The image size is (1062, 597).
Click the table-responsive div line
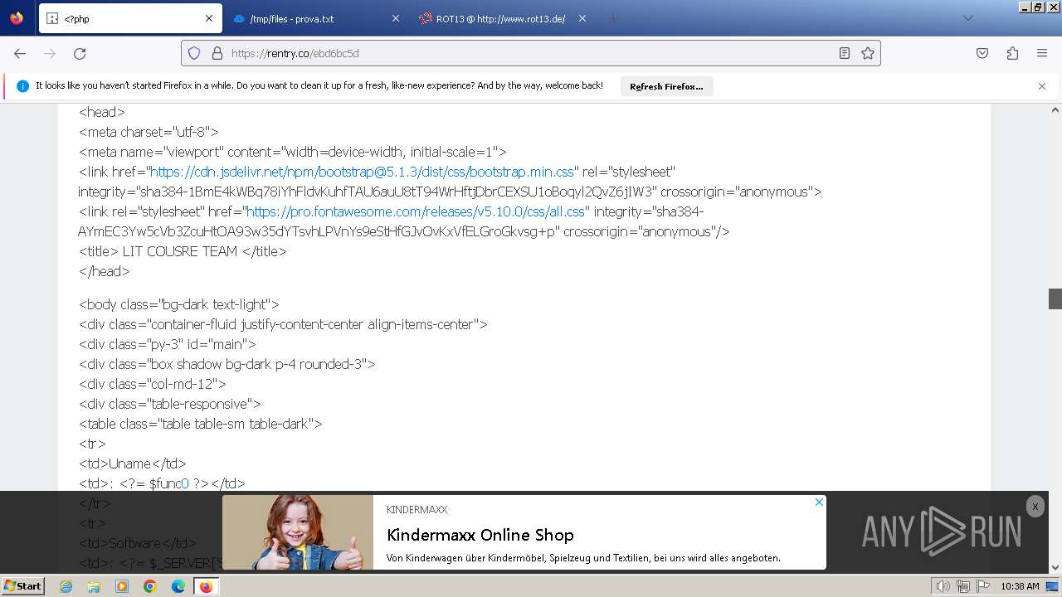coord(170,404)
